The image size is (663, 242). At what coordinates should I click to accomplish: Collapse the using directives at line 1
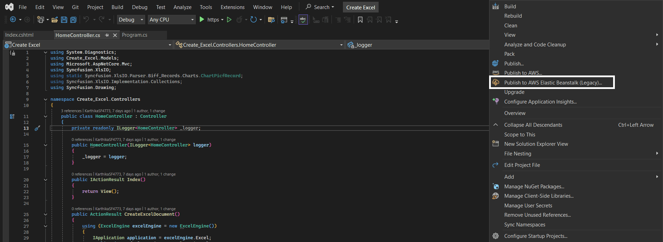[45, 52]
